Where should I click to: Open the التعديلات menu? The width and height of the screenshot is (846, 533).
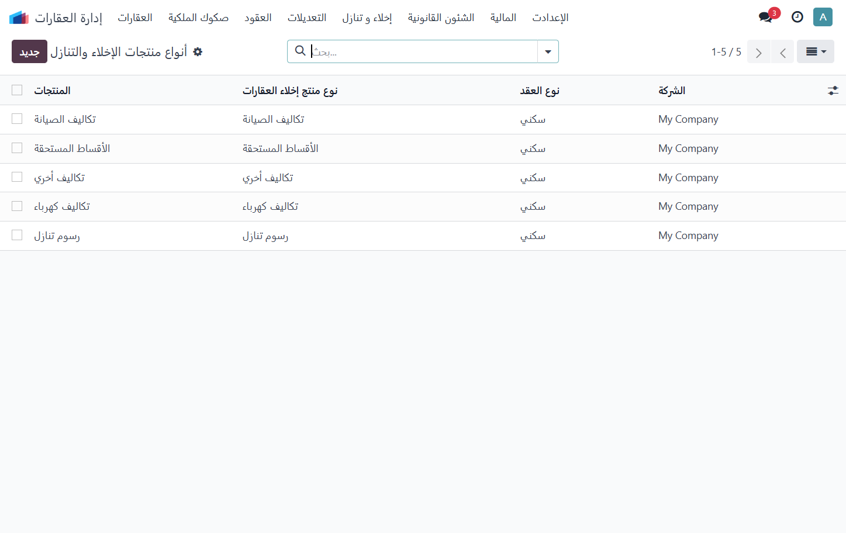coord(307,18)
